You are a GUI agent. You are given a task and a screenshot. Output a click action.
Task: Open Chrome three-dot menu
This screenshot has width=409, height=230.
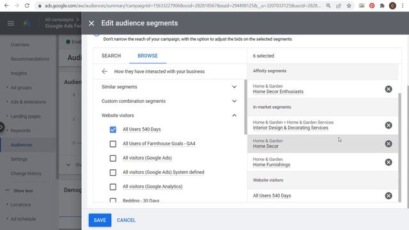(x=403, y=6)
